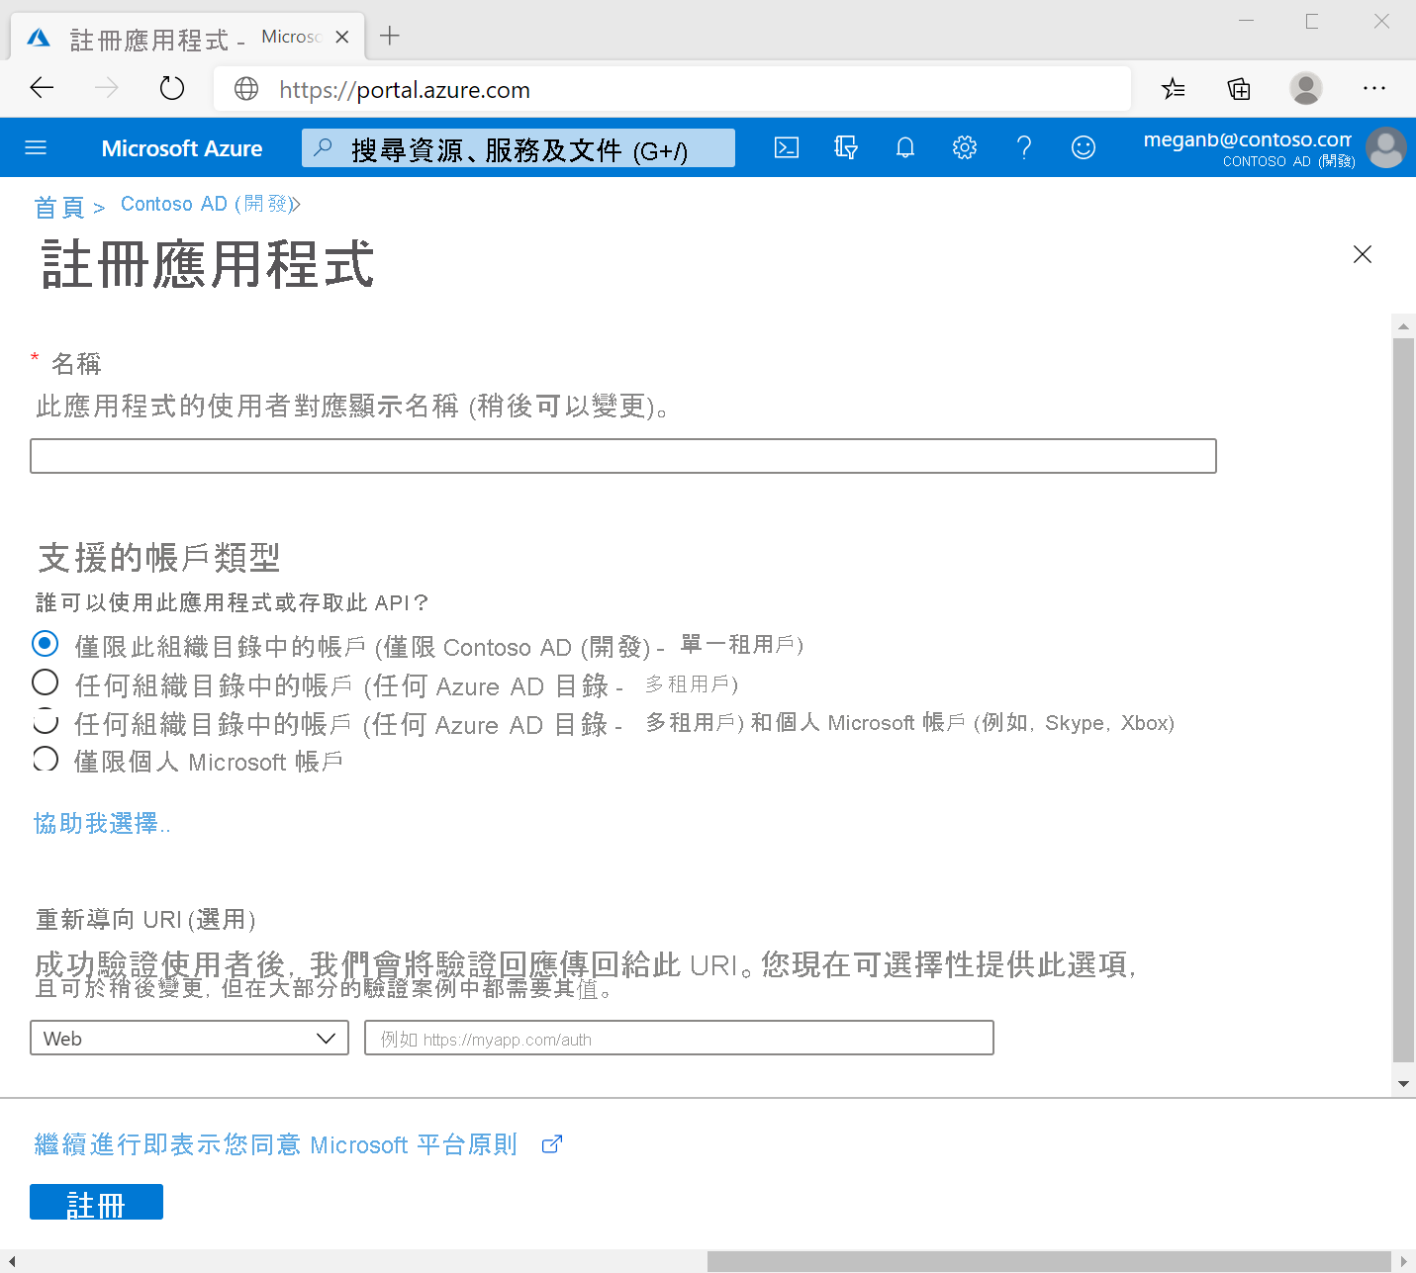Select the 單一租用戶 account type radio button
1416x1273 pixels.
click(x=46, y=643)
